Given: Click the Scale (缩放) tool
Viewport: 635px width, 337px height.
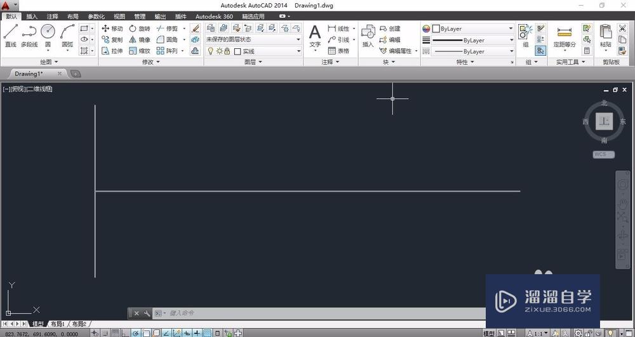Looking at the screenshot, I should point(139,51).
